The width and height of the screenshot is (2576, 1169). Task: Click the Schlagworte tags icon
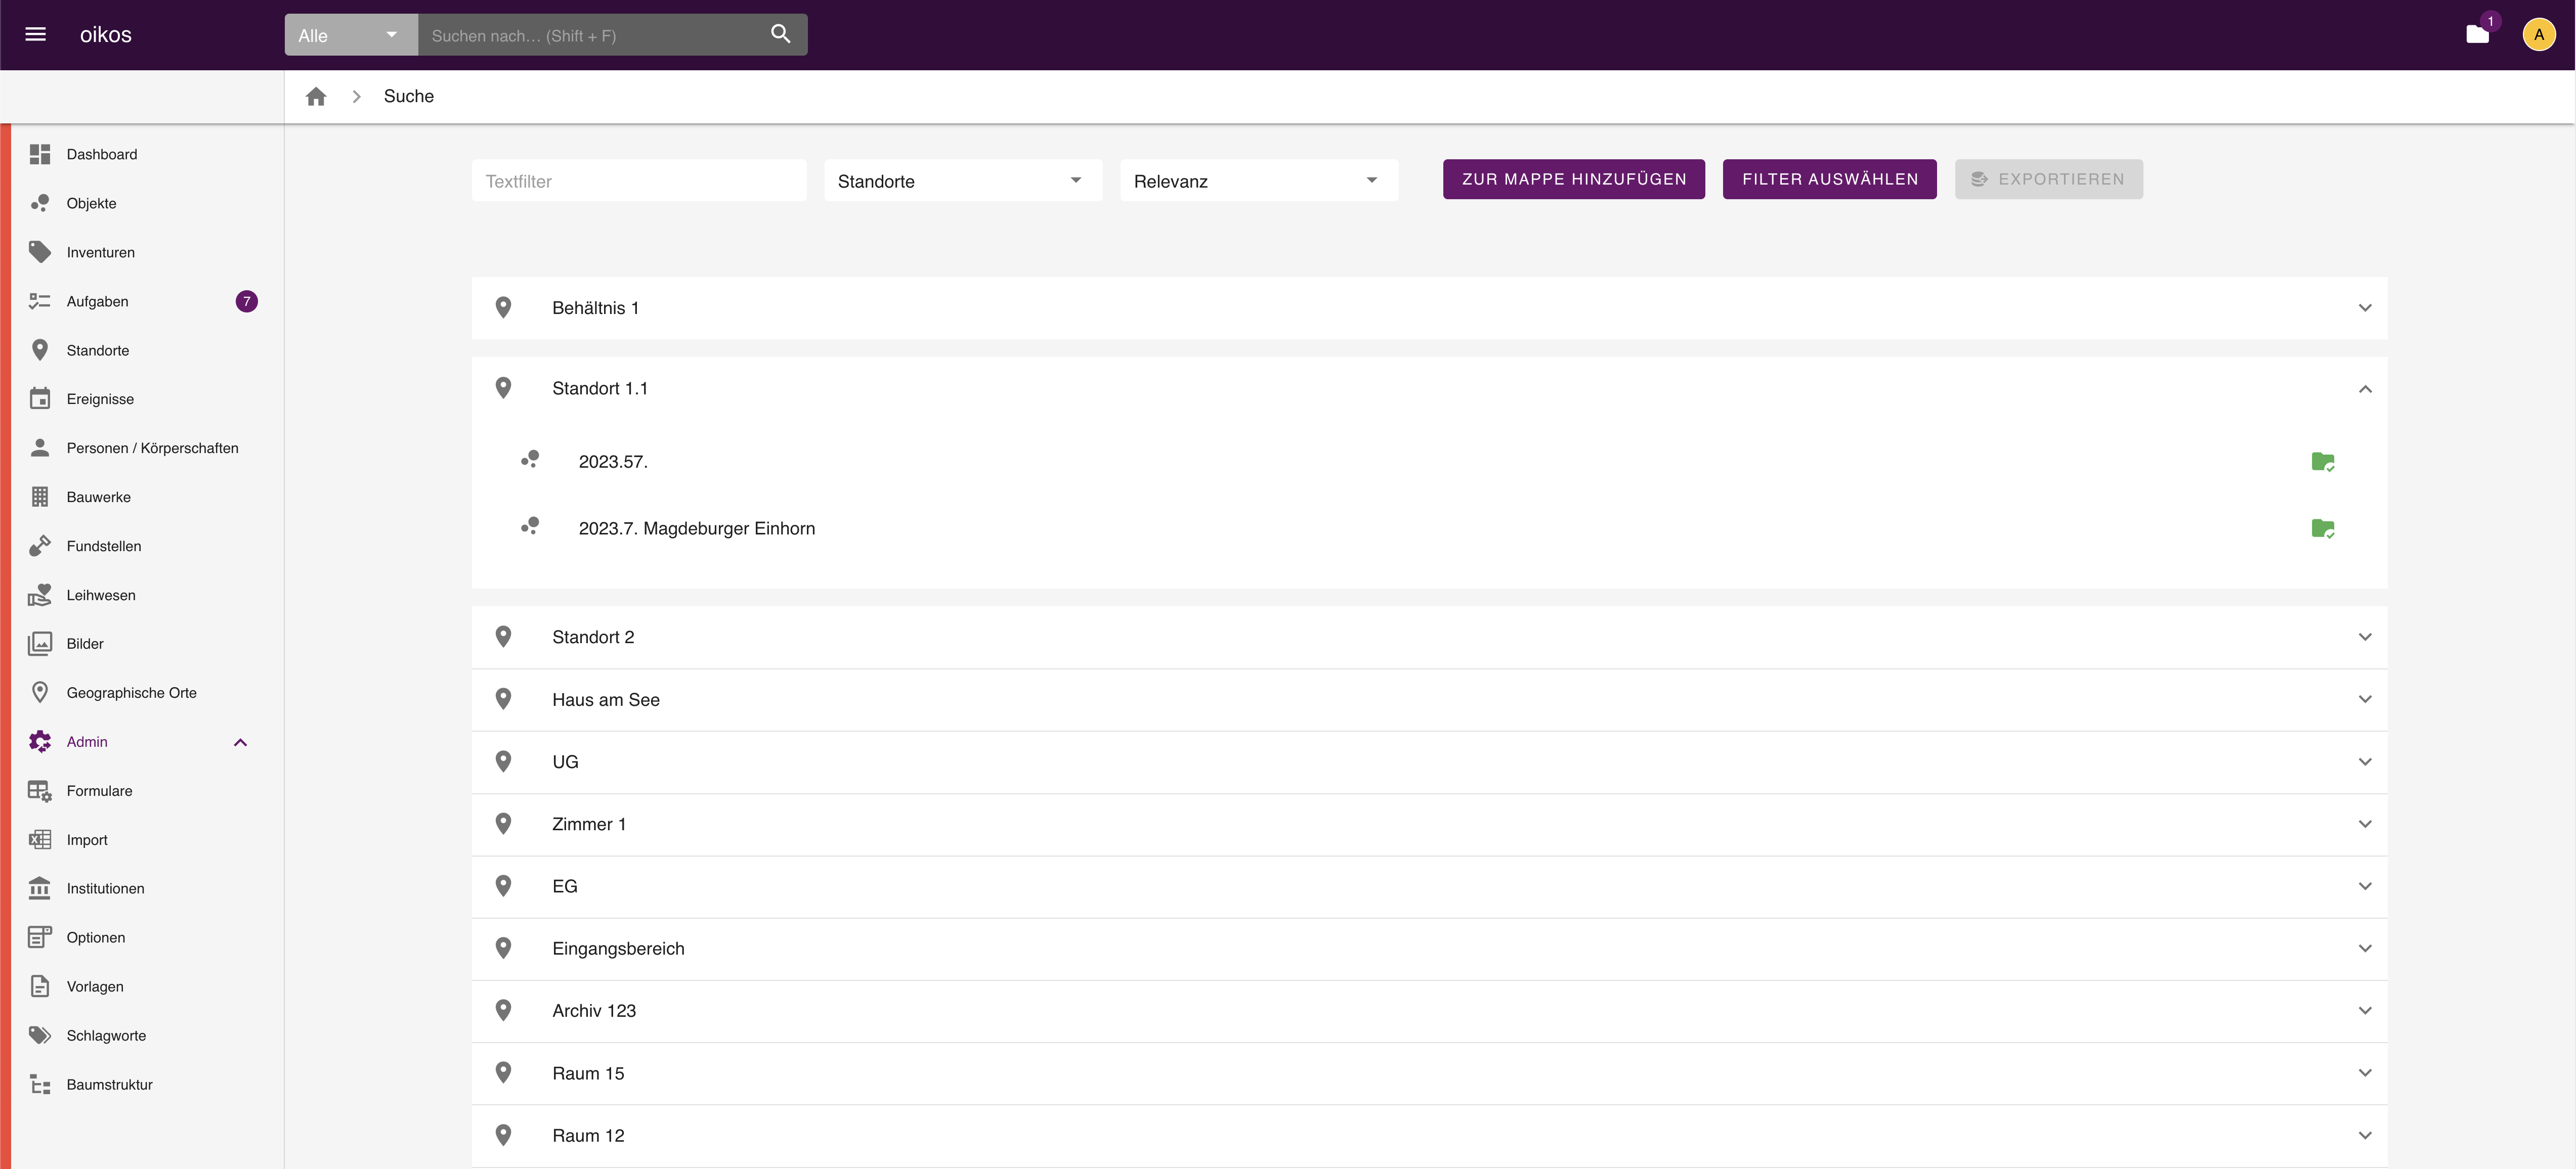tap(40, 1035)
